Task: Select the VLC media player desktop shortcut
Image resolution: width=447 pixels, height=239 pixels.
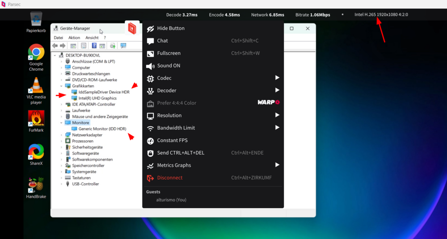Action: pyautogui.click(x=36, y=91)
